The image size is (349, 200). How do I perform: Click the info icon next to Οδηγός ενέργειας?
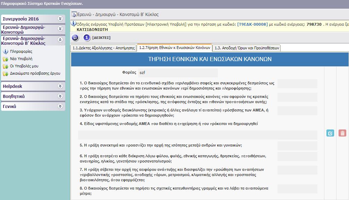tap(74, 24)
